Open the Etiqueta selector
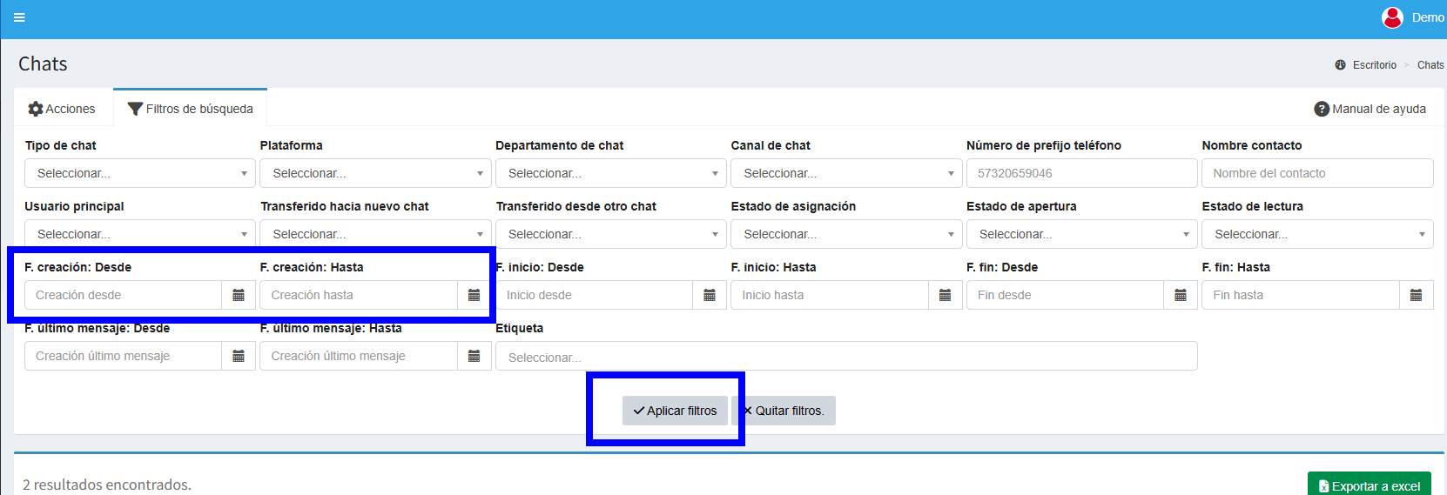Viewport: 1447px width, 495px height. click(x=846, y=356)
